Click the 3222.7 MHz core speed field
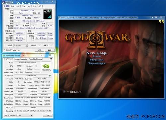 19,33
